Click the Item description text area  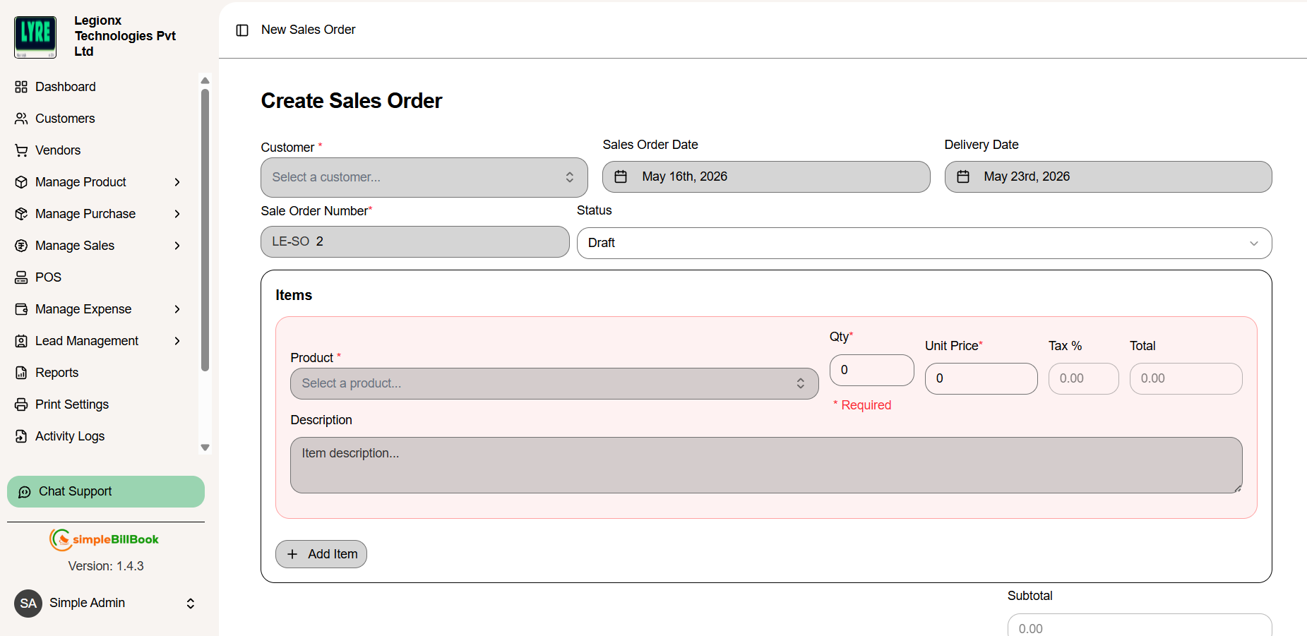pyautogui.click(x=766, y=465)
